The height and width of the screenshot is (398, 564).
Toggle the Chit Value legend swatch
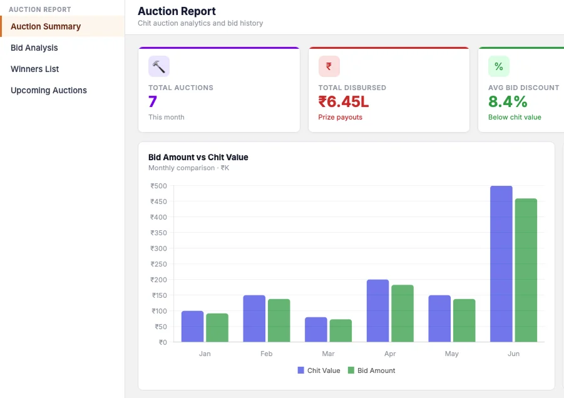pos(300,370)
